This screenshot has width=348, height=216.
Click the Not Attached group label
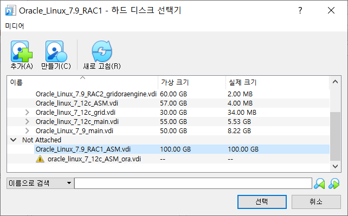pyautogui.click(x=42, y=140)
